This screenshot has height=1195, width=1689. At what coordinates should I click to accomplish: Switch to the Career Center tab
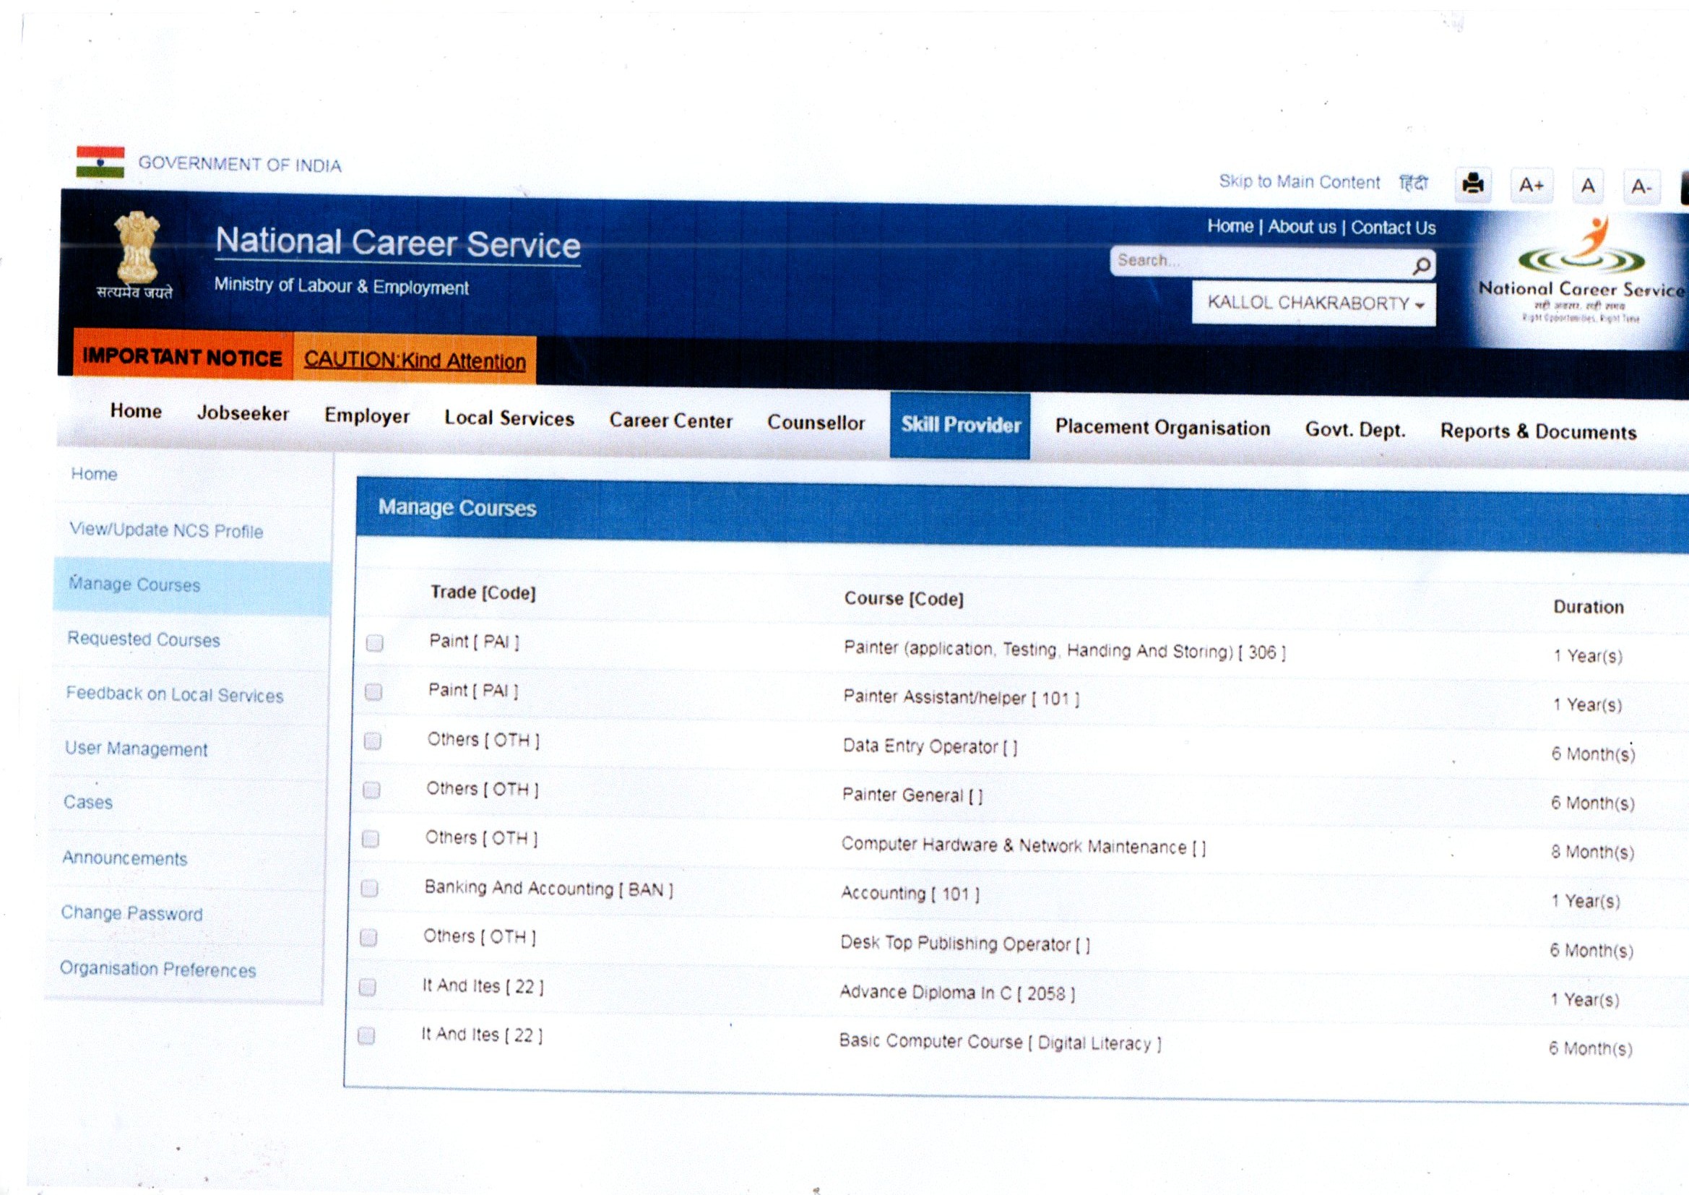[671, 421]
